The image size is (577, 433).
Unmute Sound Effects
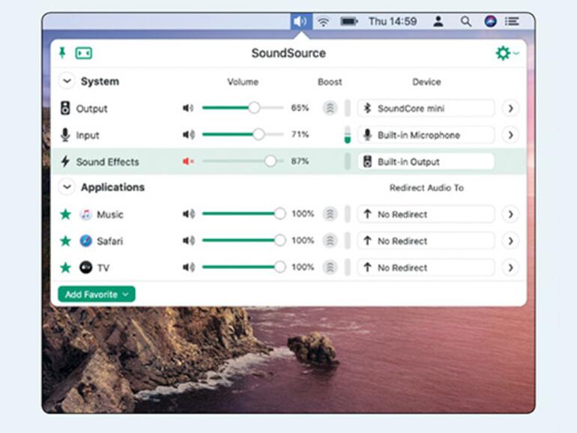188,161
